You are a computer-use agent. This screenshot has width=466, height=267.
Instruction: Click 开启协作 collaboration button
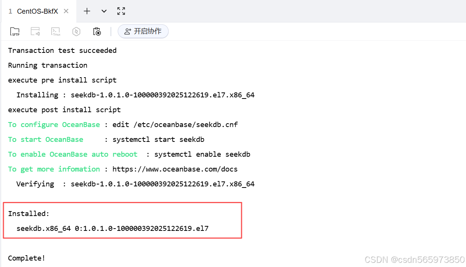tap(143, 31)
